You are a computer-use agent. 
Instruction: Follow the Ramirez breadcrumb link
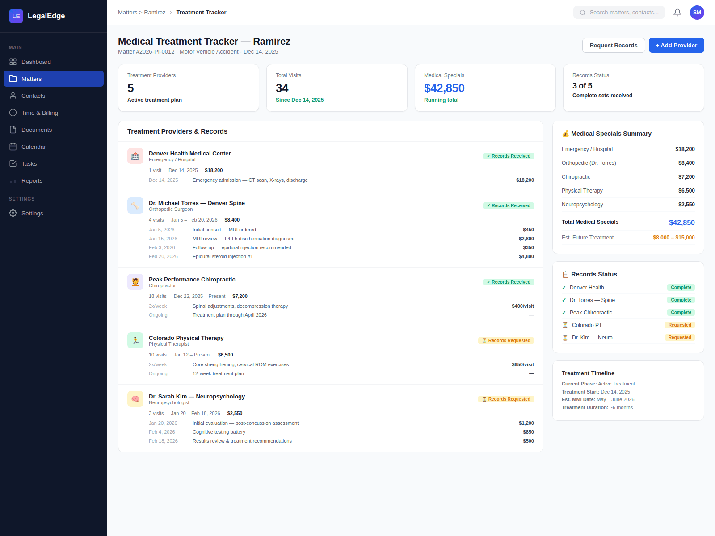pyautogui.click(x=155, y=13)
